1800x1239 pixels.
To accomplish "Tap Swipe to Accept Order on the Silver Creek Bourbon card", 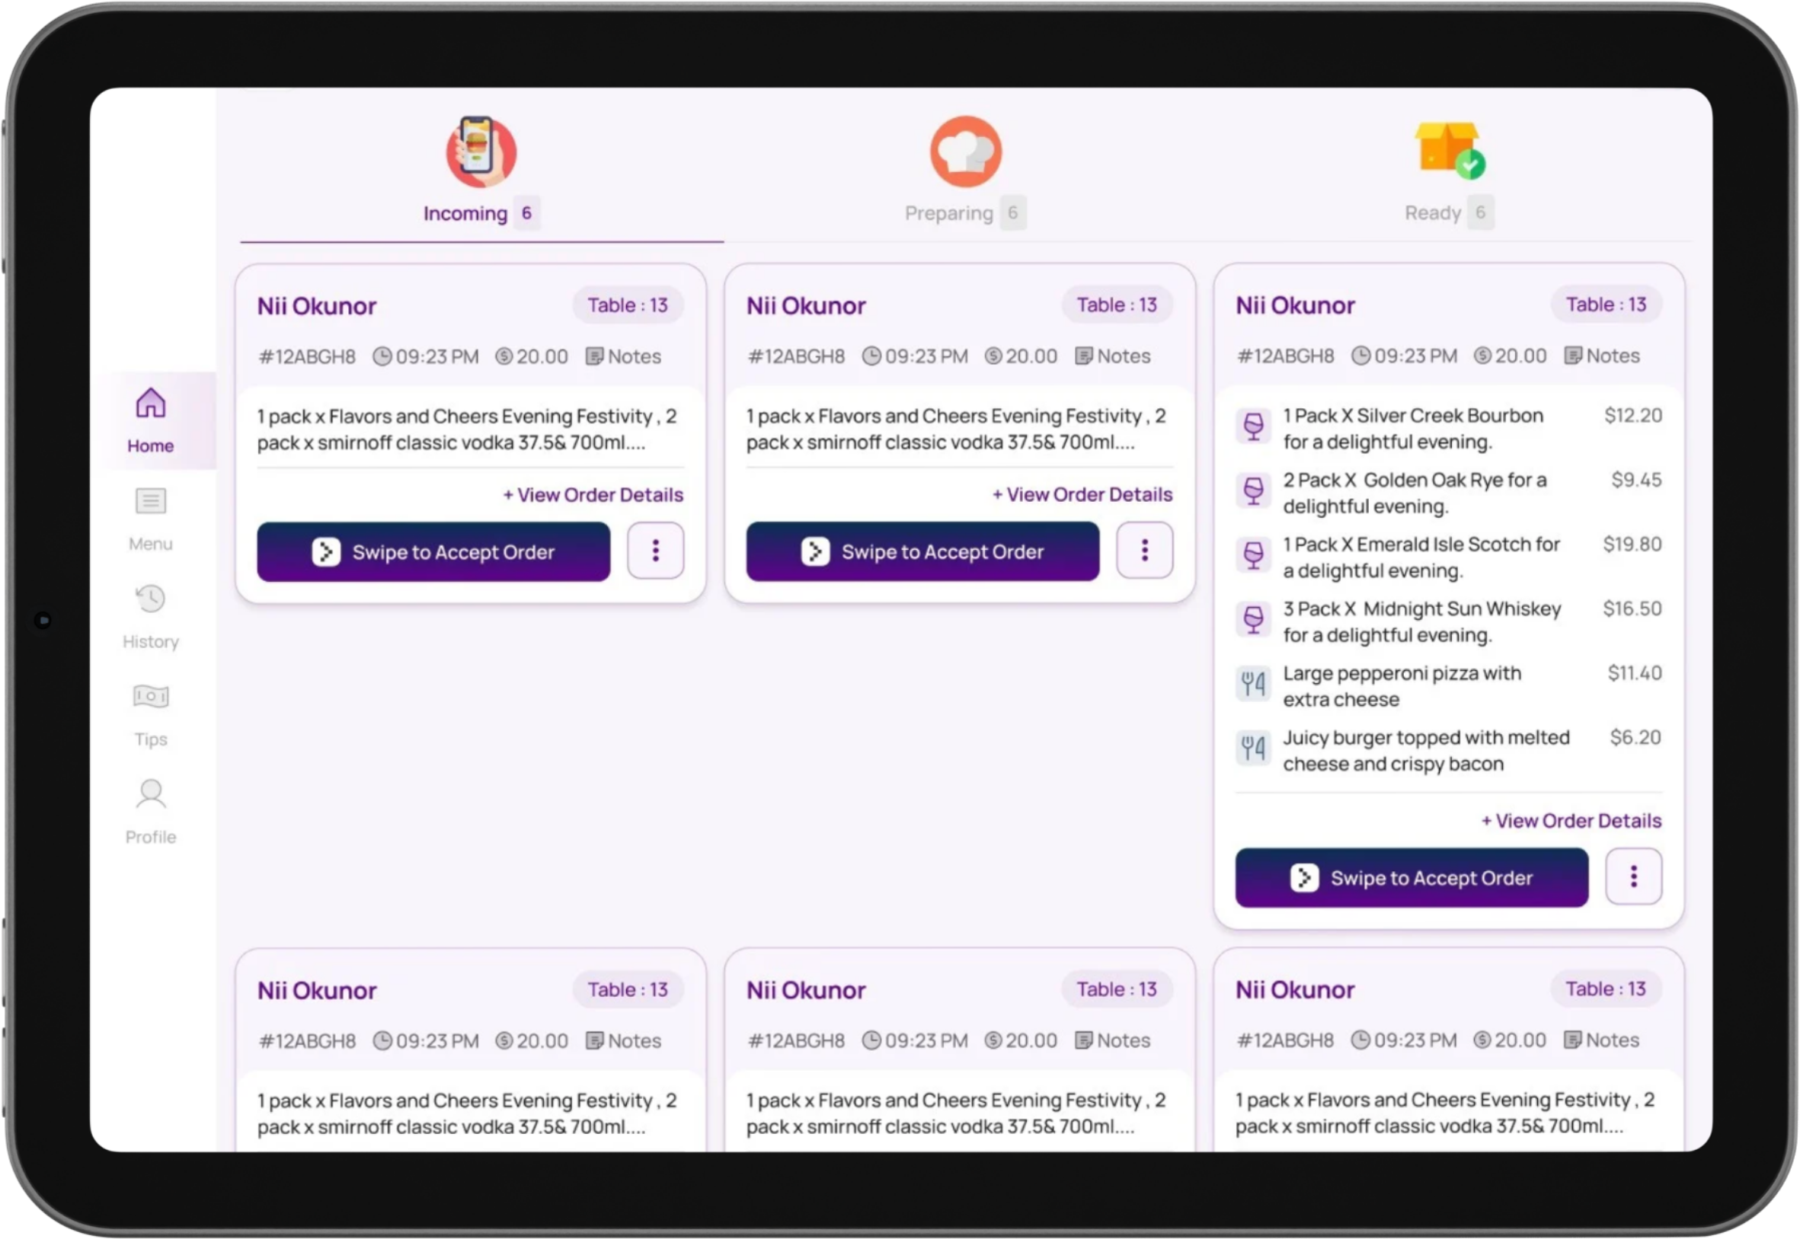I will (x=1412, y=877).
